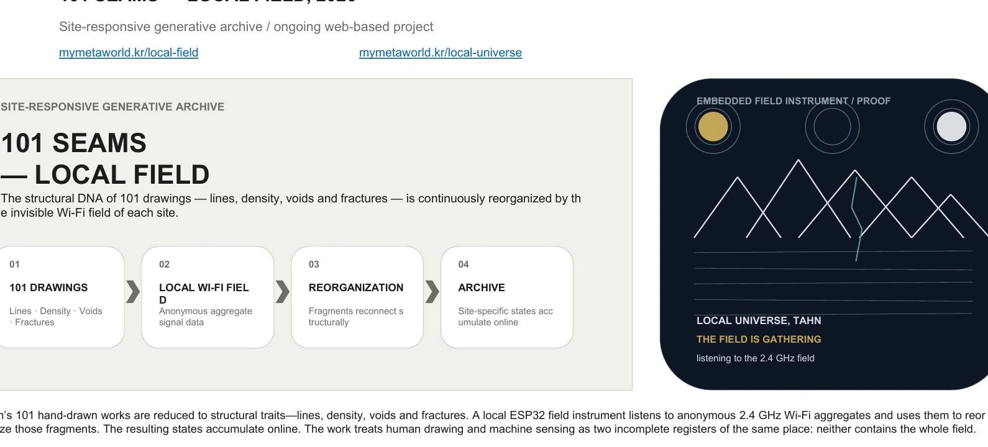
Task: Select the 02 Local Wi-Fi Field card
Action: (x=208, y=297)
